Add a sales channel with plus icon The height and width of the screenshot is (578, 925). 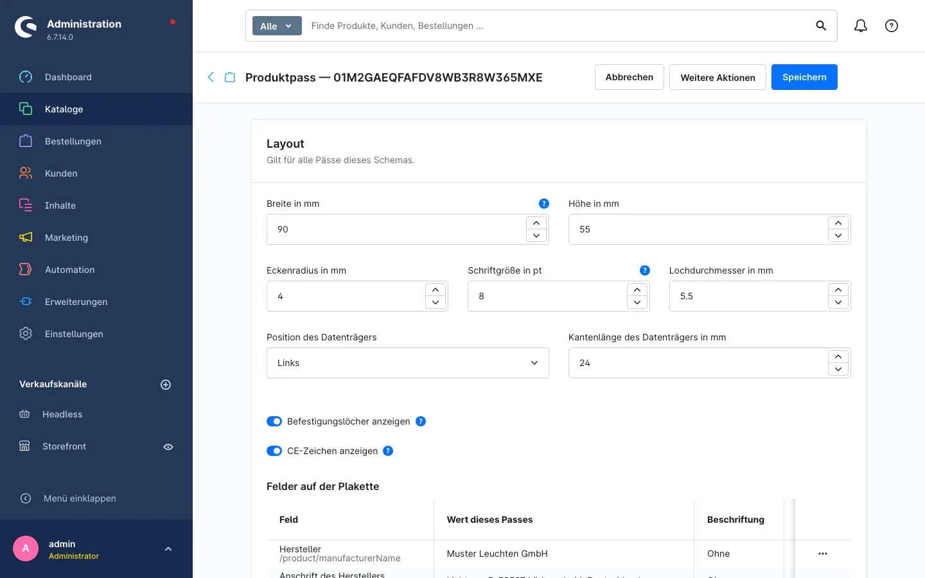166,385
